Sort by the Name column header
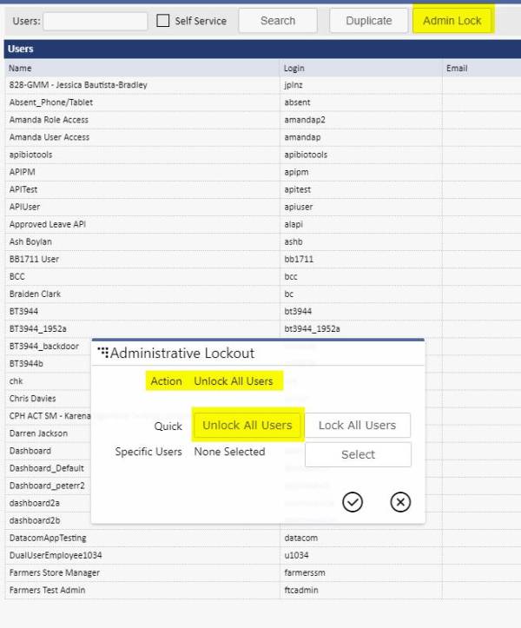This screenshot has height=628, width=521. coord(21,68)
